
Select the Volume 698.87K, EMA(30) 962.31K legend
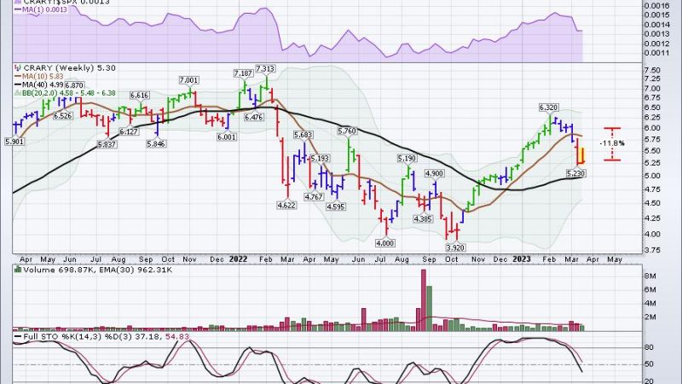tap(98, 270)
